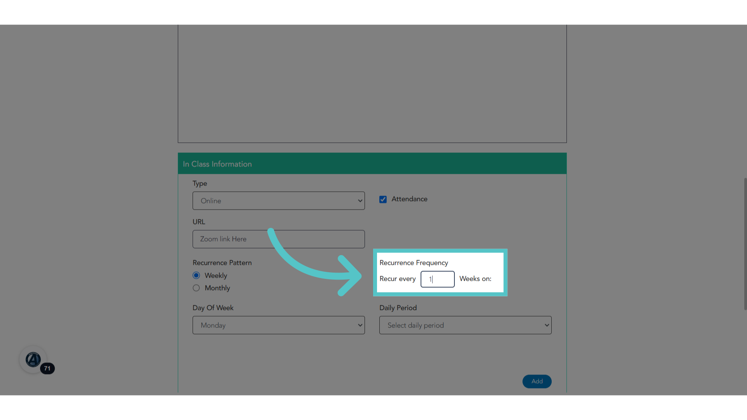Open the Type dropdown showing Online
Image resolution: width=747 pixels, height=420 pixels.
pyautogui.click(x=279, y=201)
